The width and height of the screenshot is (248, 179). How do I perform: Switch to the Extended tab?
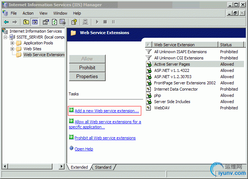coord(79,167)
